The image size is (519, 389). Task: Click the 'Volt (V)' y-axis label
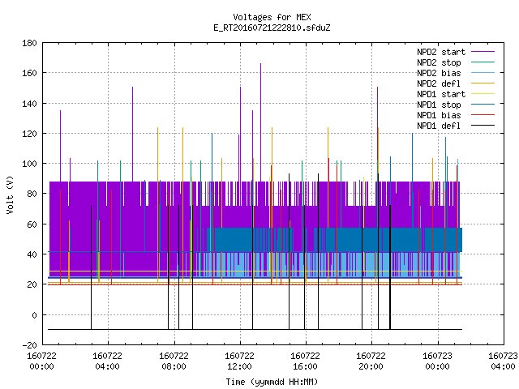(x=10, y=194)
